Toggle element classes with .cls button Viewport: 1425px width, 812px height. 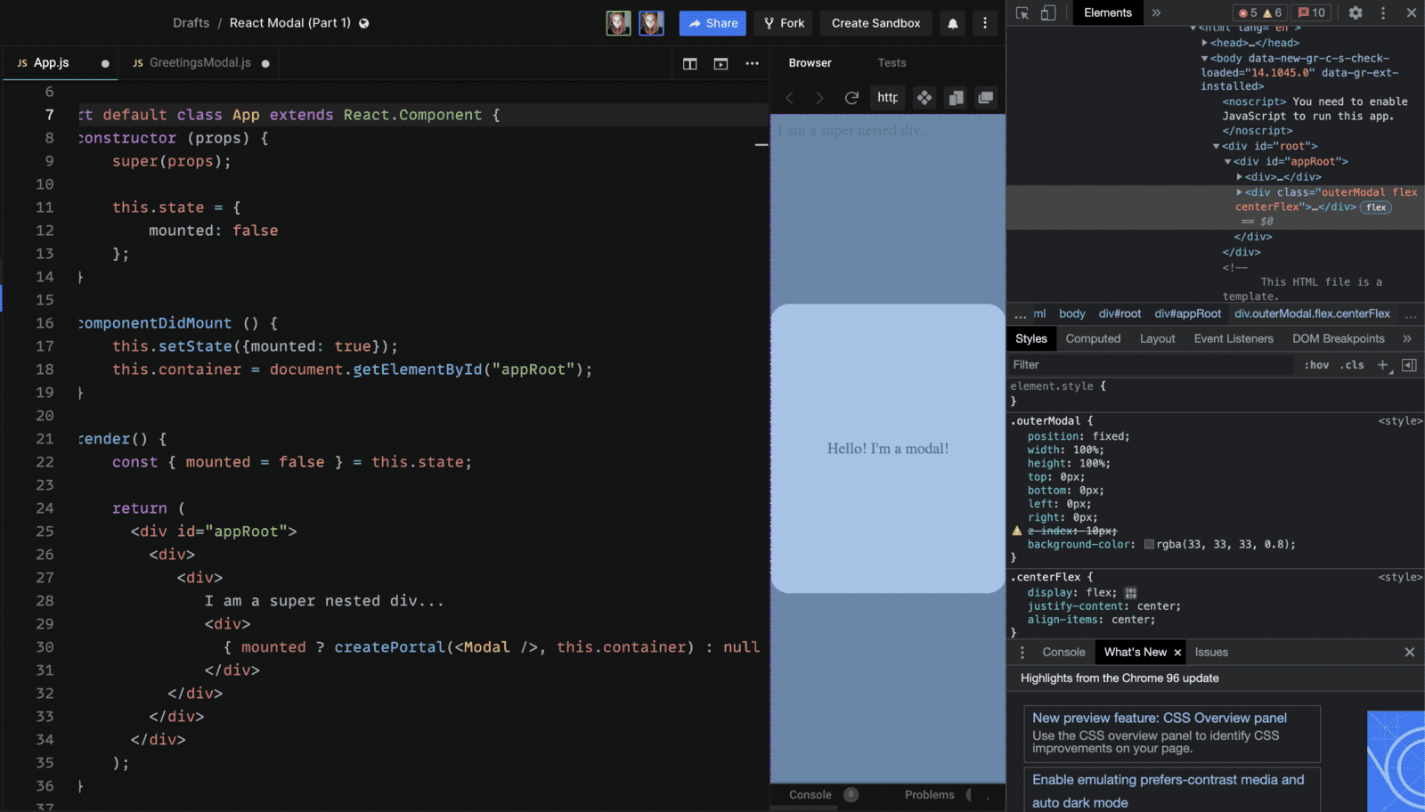coord(1352,364)
